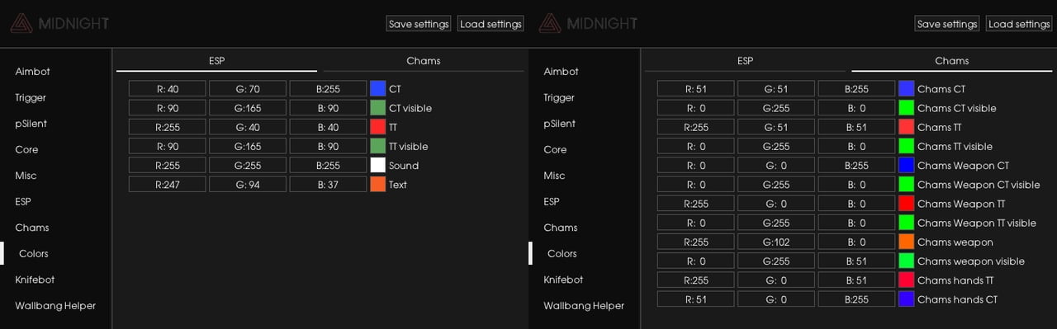
Task: Open the green Chams weapon visible swatch
Action: click(907, 261)
